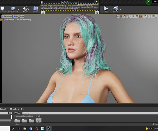The width and height of the screenshot is (158, 131).
Task: Open File Explorer from the taskbar
Action: click(25, 128)
